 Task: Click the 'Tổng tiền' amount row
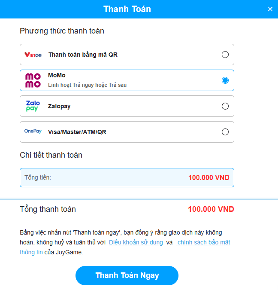pos(127,177)
